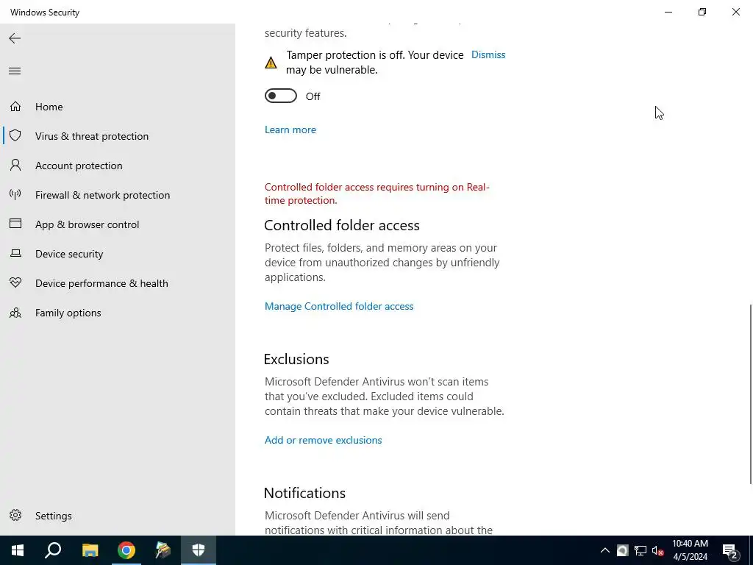Go to Home page
The width and height of the screenshot is (753, 565).
pyautogui.click(x=49, y=107)
